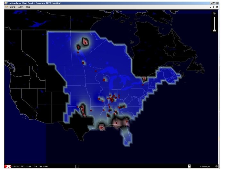
Task: Select the red marker in northern Minnesota
Action: 96,71
